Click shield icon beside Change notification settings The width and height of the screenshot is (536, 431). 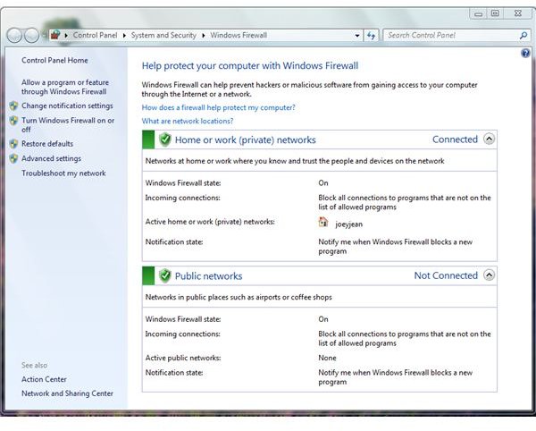tap(13, 106)
